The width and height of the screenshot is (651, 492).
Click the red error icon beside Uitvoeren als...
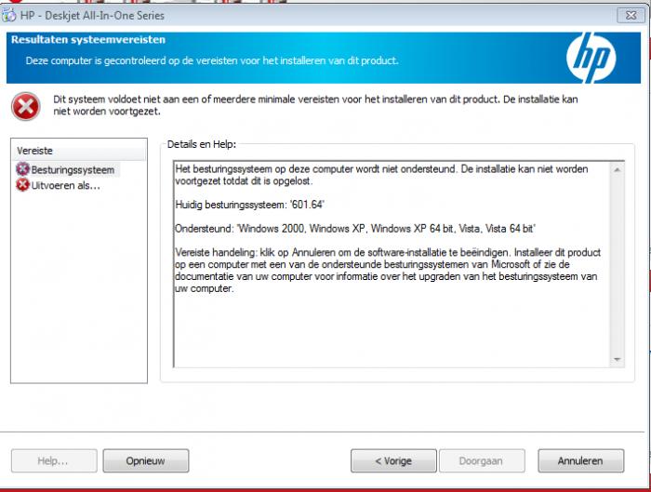(x=22, y=185)
